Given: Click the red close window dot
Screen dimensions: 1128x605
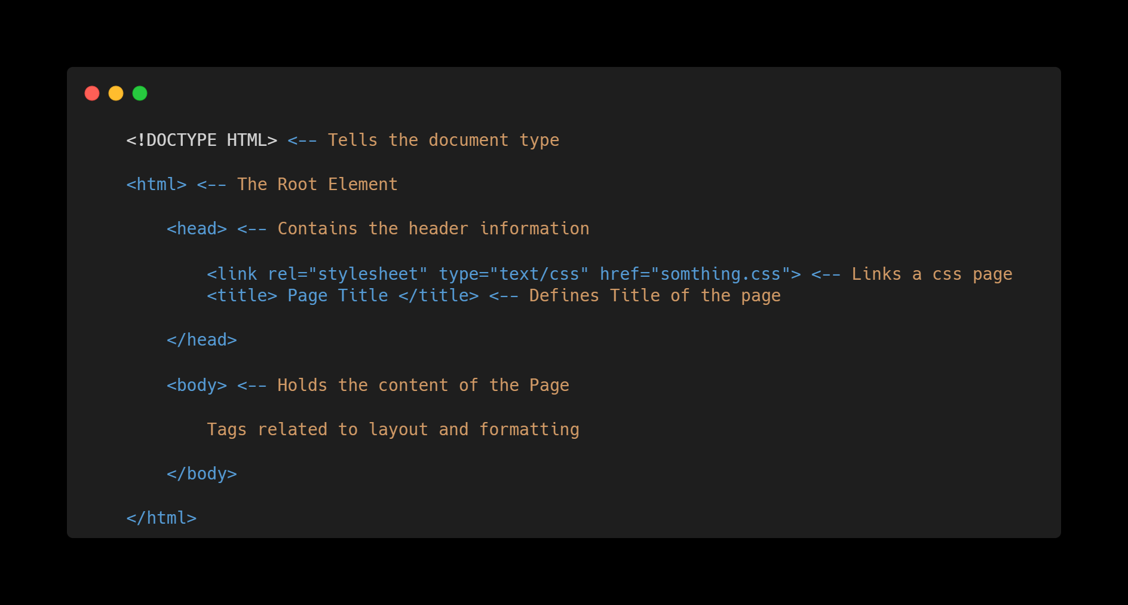Looking at the screenshot, I should (92, 93).
